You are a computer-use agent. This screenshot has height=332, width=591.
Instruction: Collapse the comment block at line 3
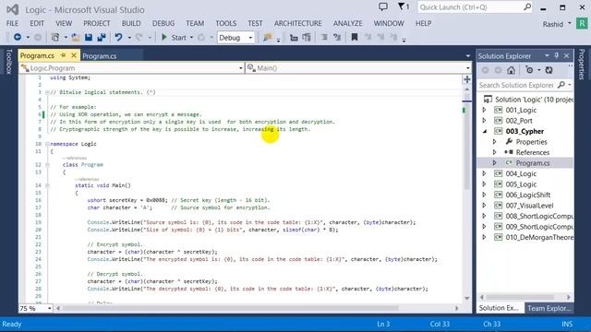pos(47,92)
